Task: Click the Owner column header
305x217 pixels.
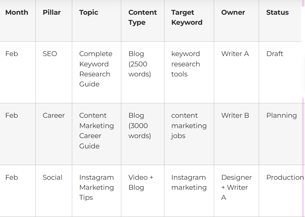Action: click(233, 13)
